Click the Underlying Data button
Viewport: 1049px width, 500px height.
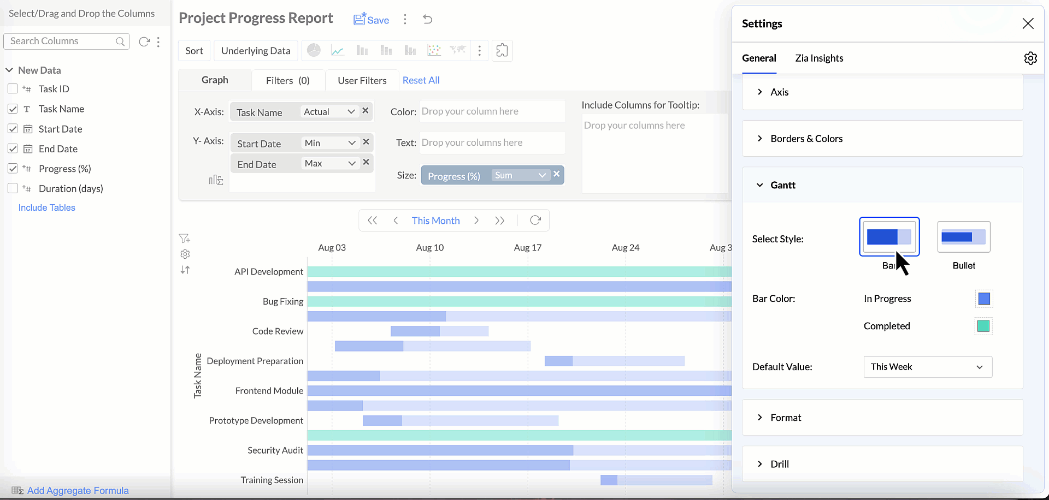click(256, 51)
